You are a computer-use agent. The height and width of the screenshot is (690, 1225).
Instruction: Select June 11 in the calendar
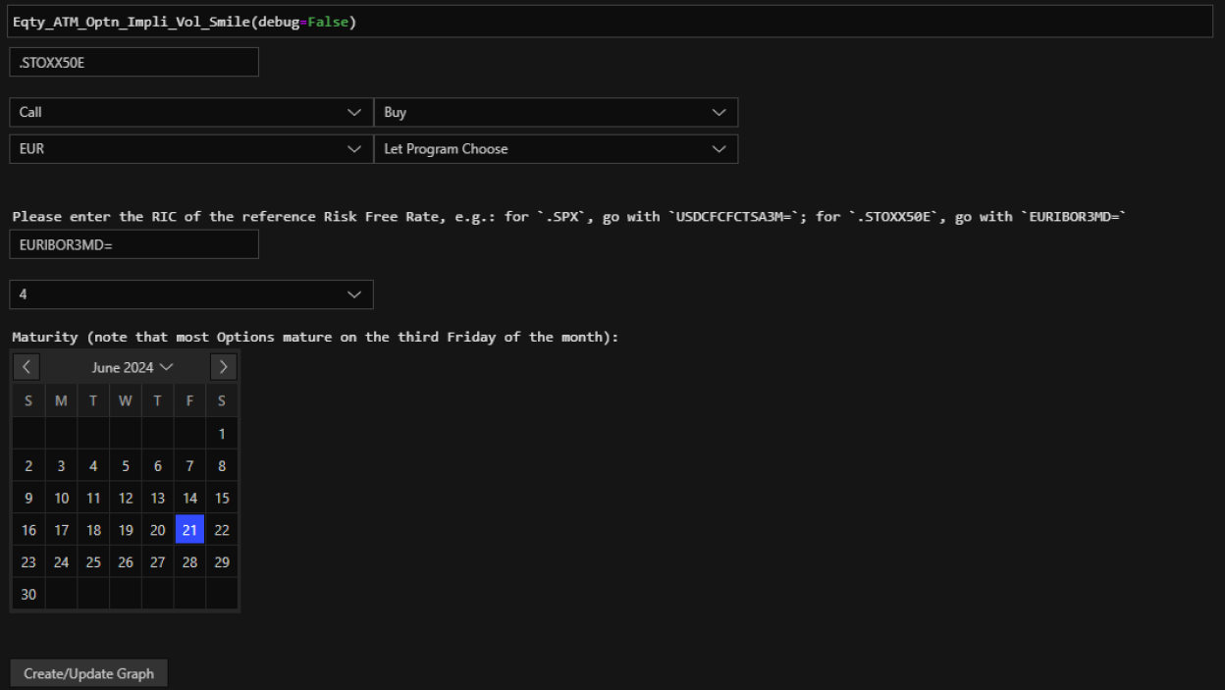[93, 499]
